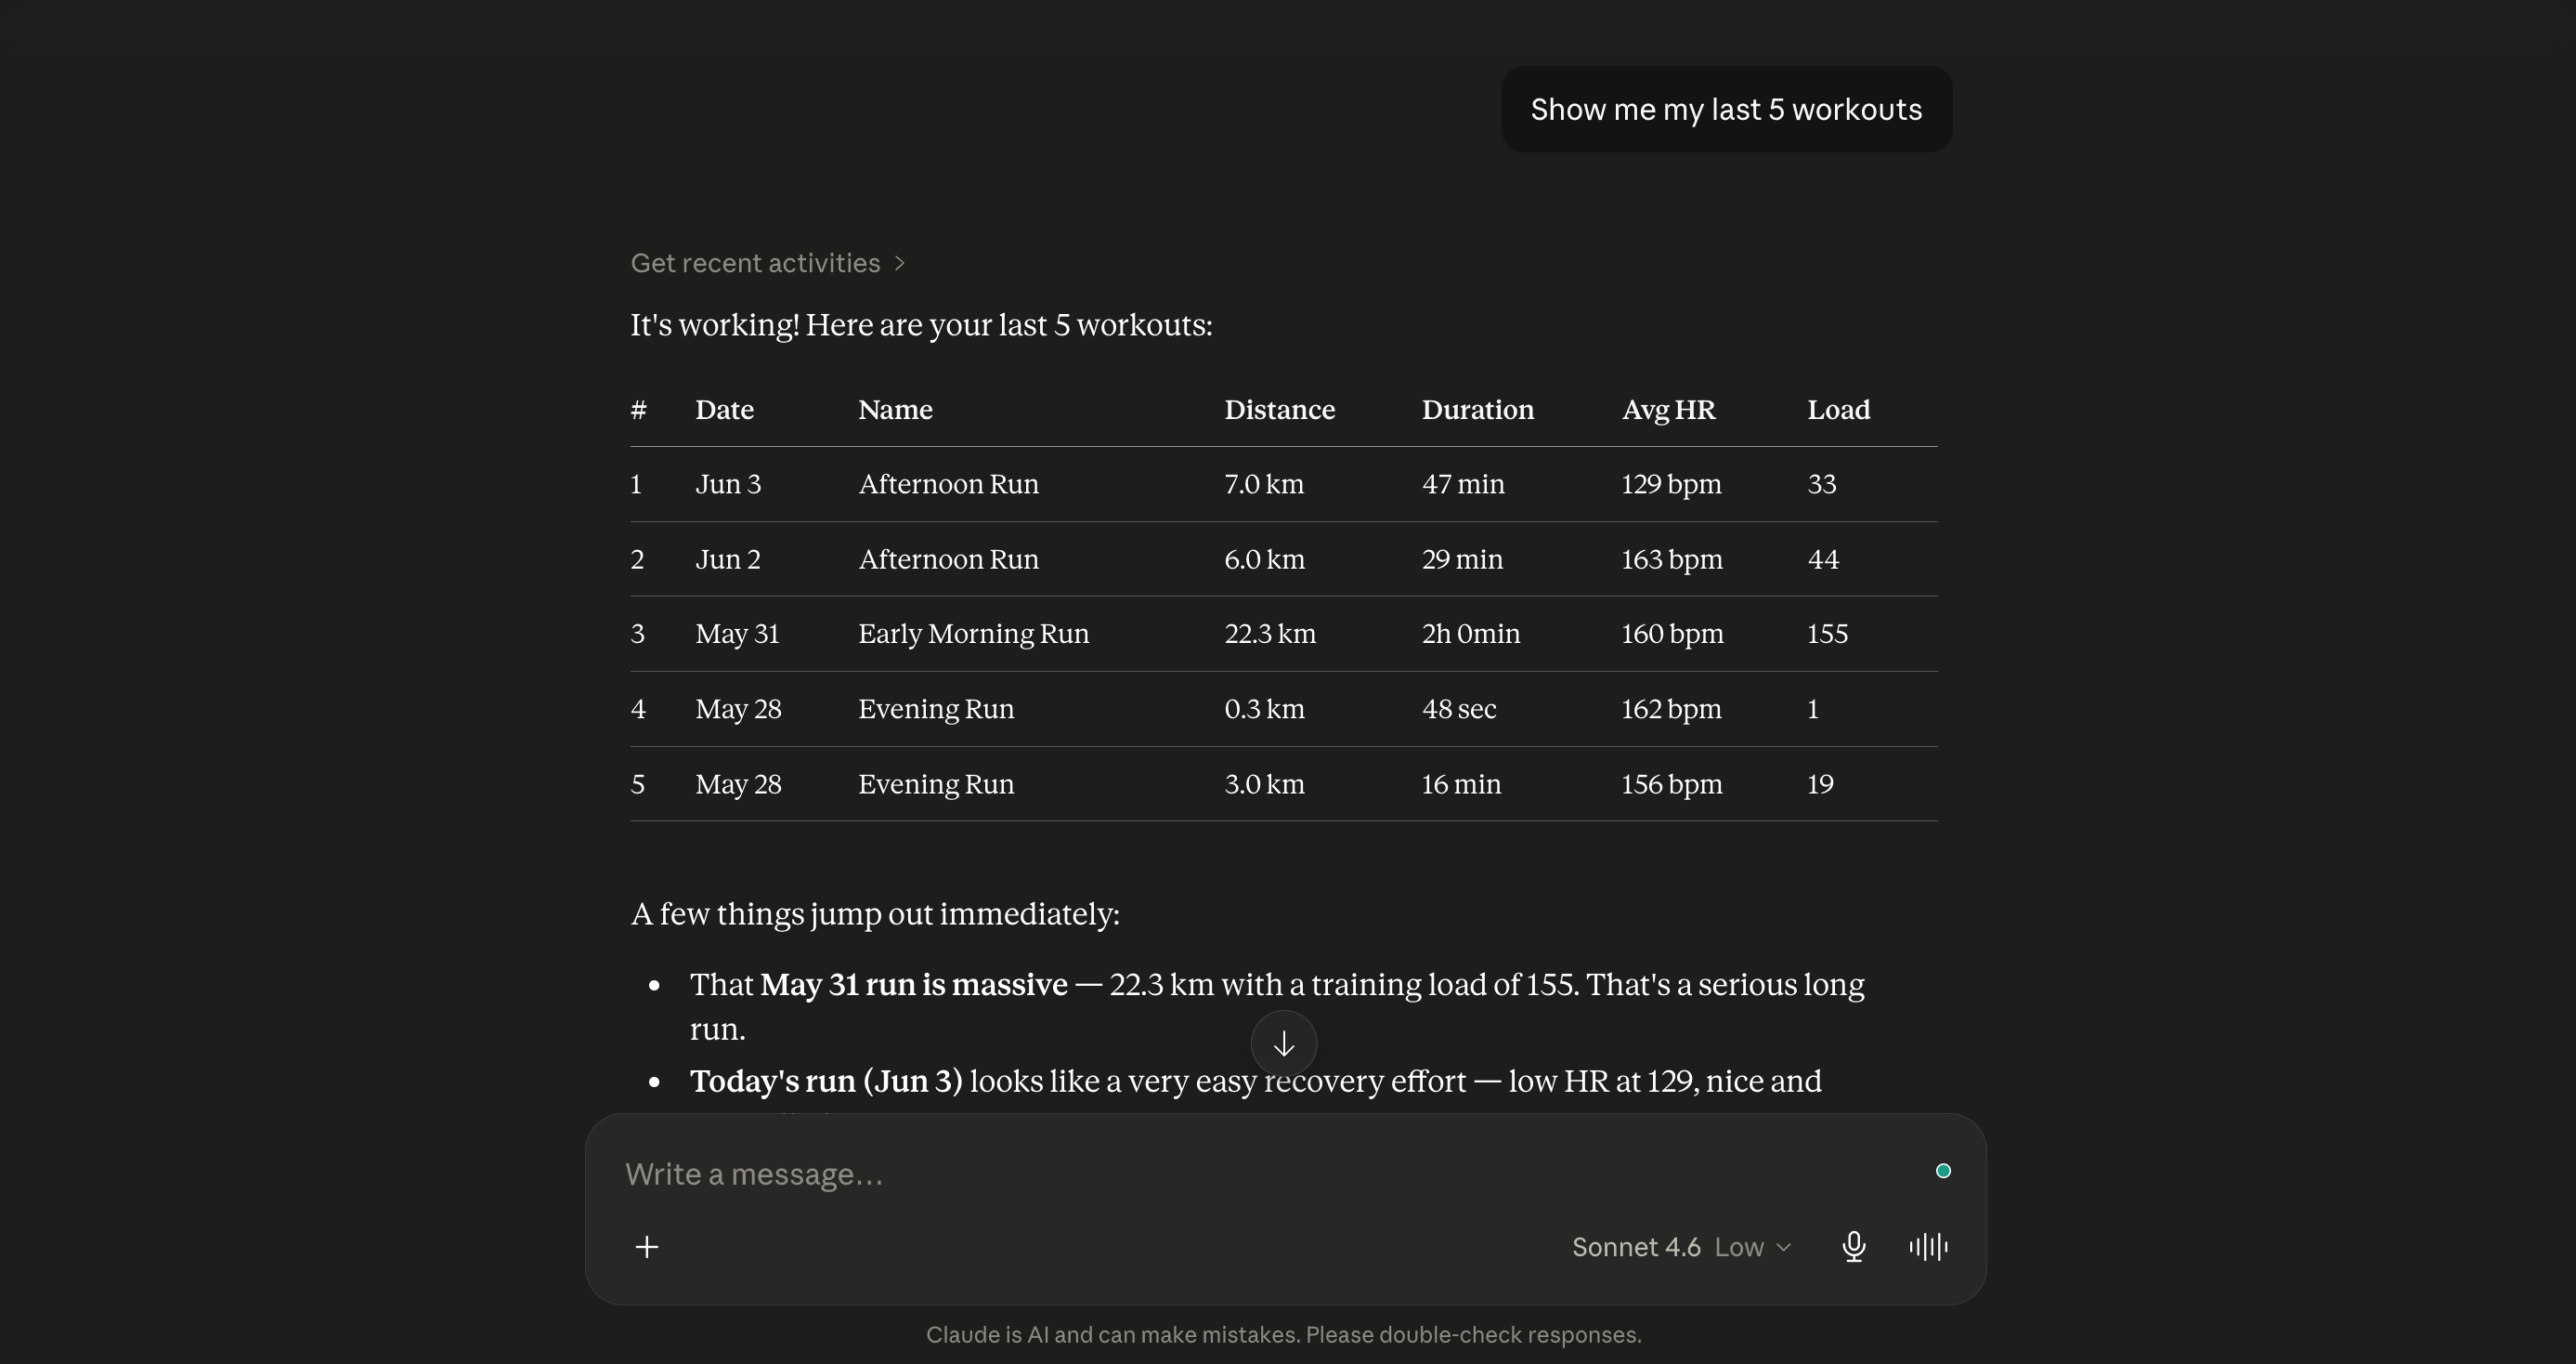Jump to bottom with down-arrow button

click(x=1284, y=1043)
